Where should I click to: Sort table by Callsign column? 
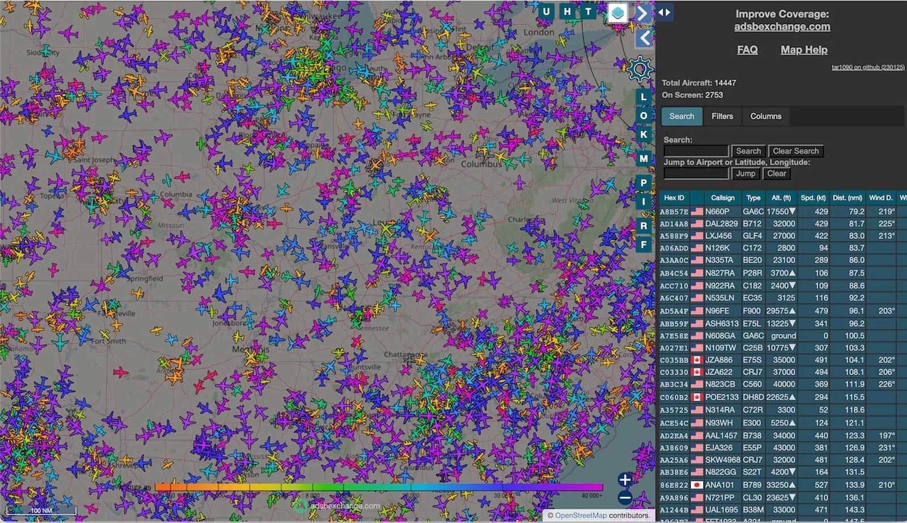723,198
